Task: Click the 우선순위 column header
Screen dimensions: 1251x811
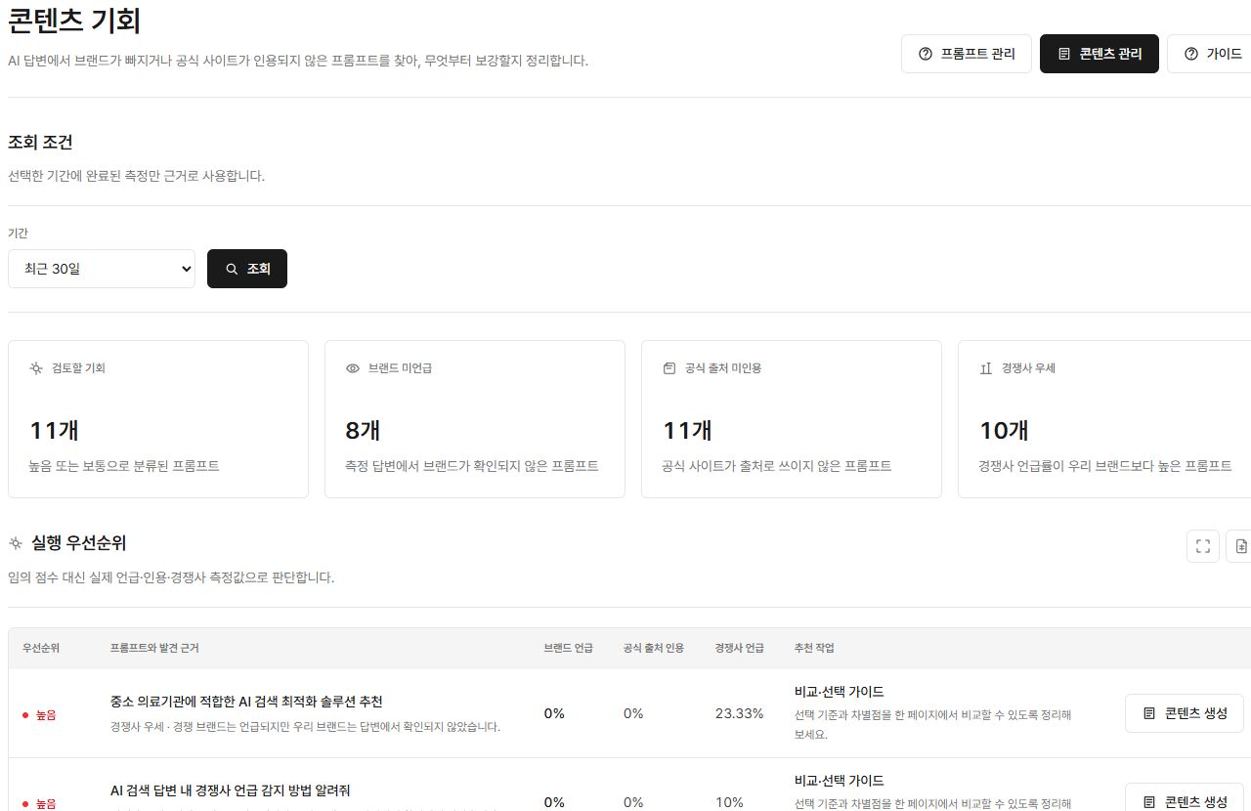Action: point(41,648)
